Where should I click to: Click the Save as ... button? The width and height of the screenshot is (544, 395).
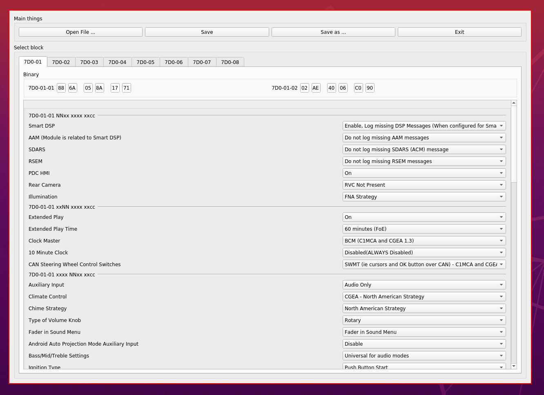click(333, 32)
